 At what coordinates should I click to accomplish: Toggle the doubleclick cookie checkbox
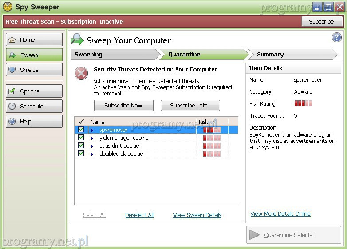click(81, 154)
